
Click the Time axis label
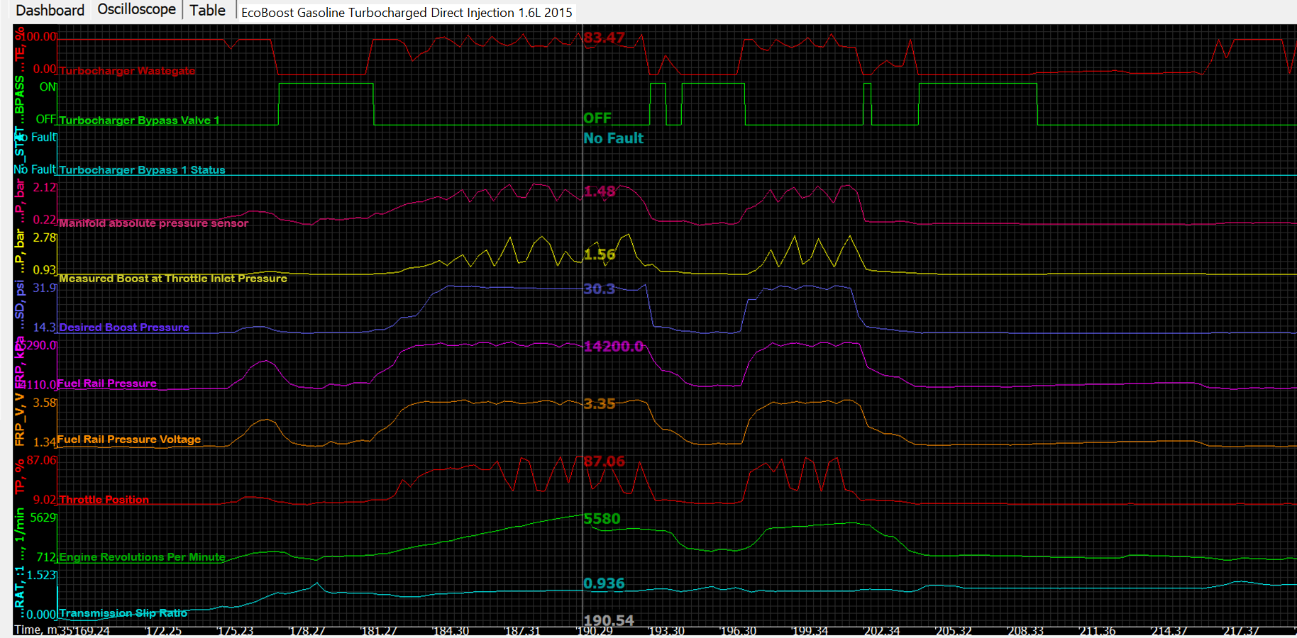pos(37,629)
